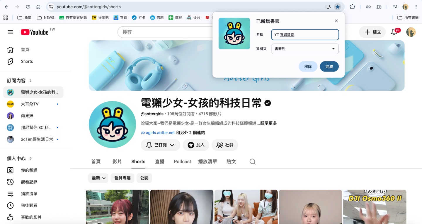The width and height of the screenshot is (422, 224).
Task: Open the notifications bell
Action: [394, 32]
